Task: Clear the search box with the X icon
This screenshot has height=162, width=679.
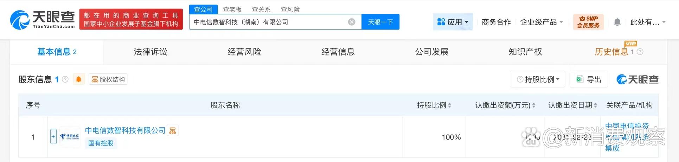Action: point(351,22)
